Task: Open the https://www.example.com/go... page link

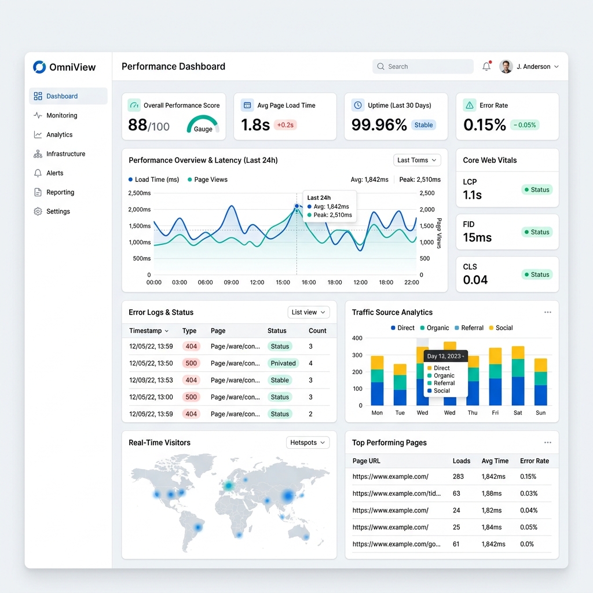Action: point(396,544)
